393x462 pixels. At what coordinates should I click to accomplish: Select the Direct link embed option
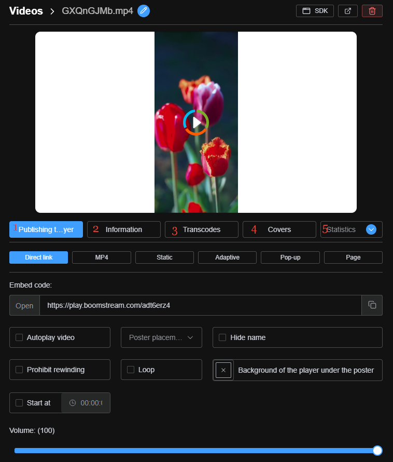(38, 257)
